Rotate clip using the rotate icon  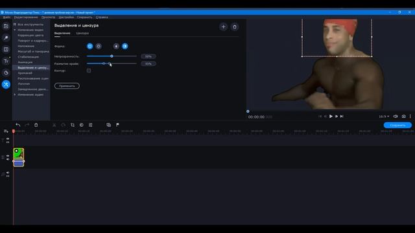point(64,125)
